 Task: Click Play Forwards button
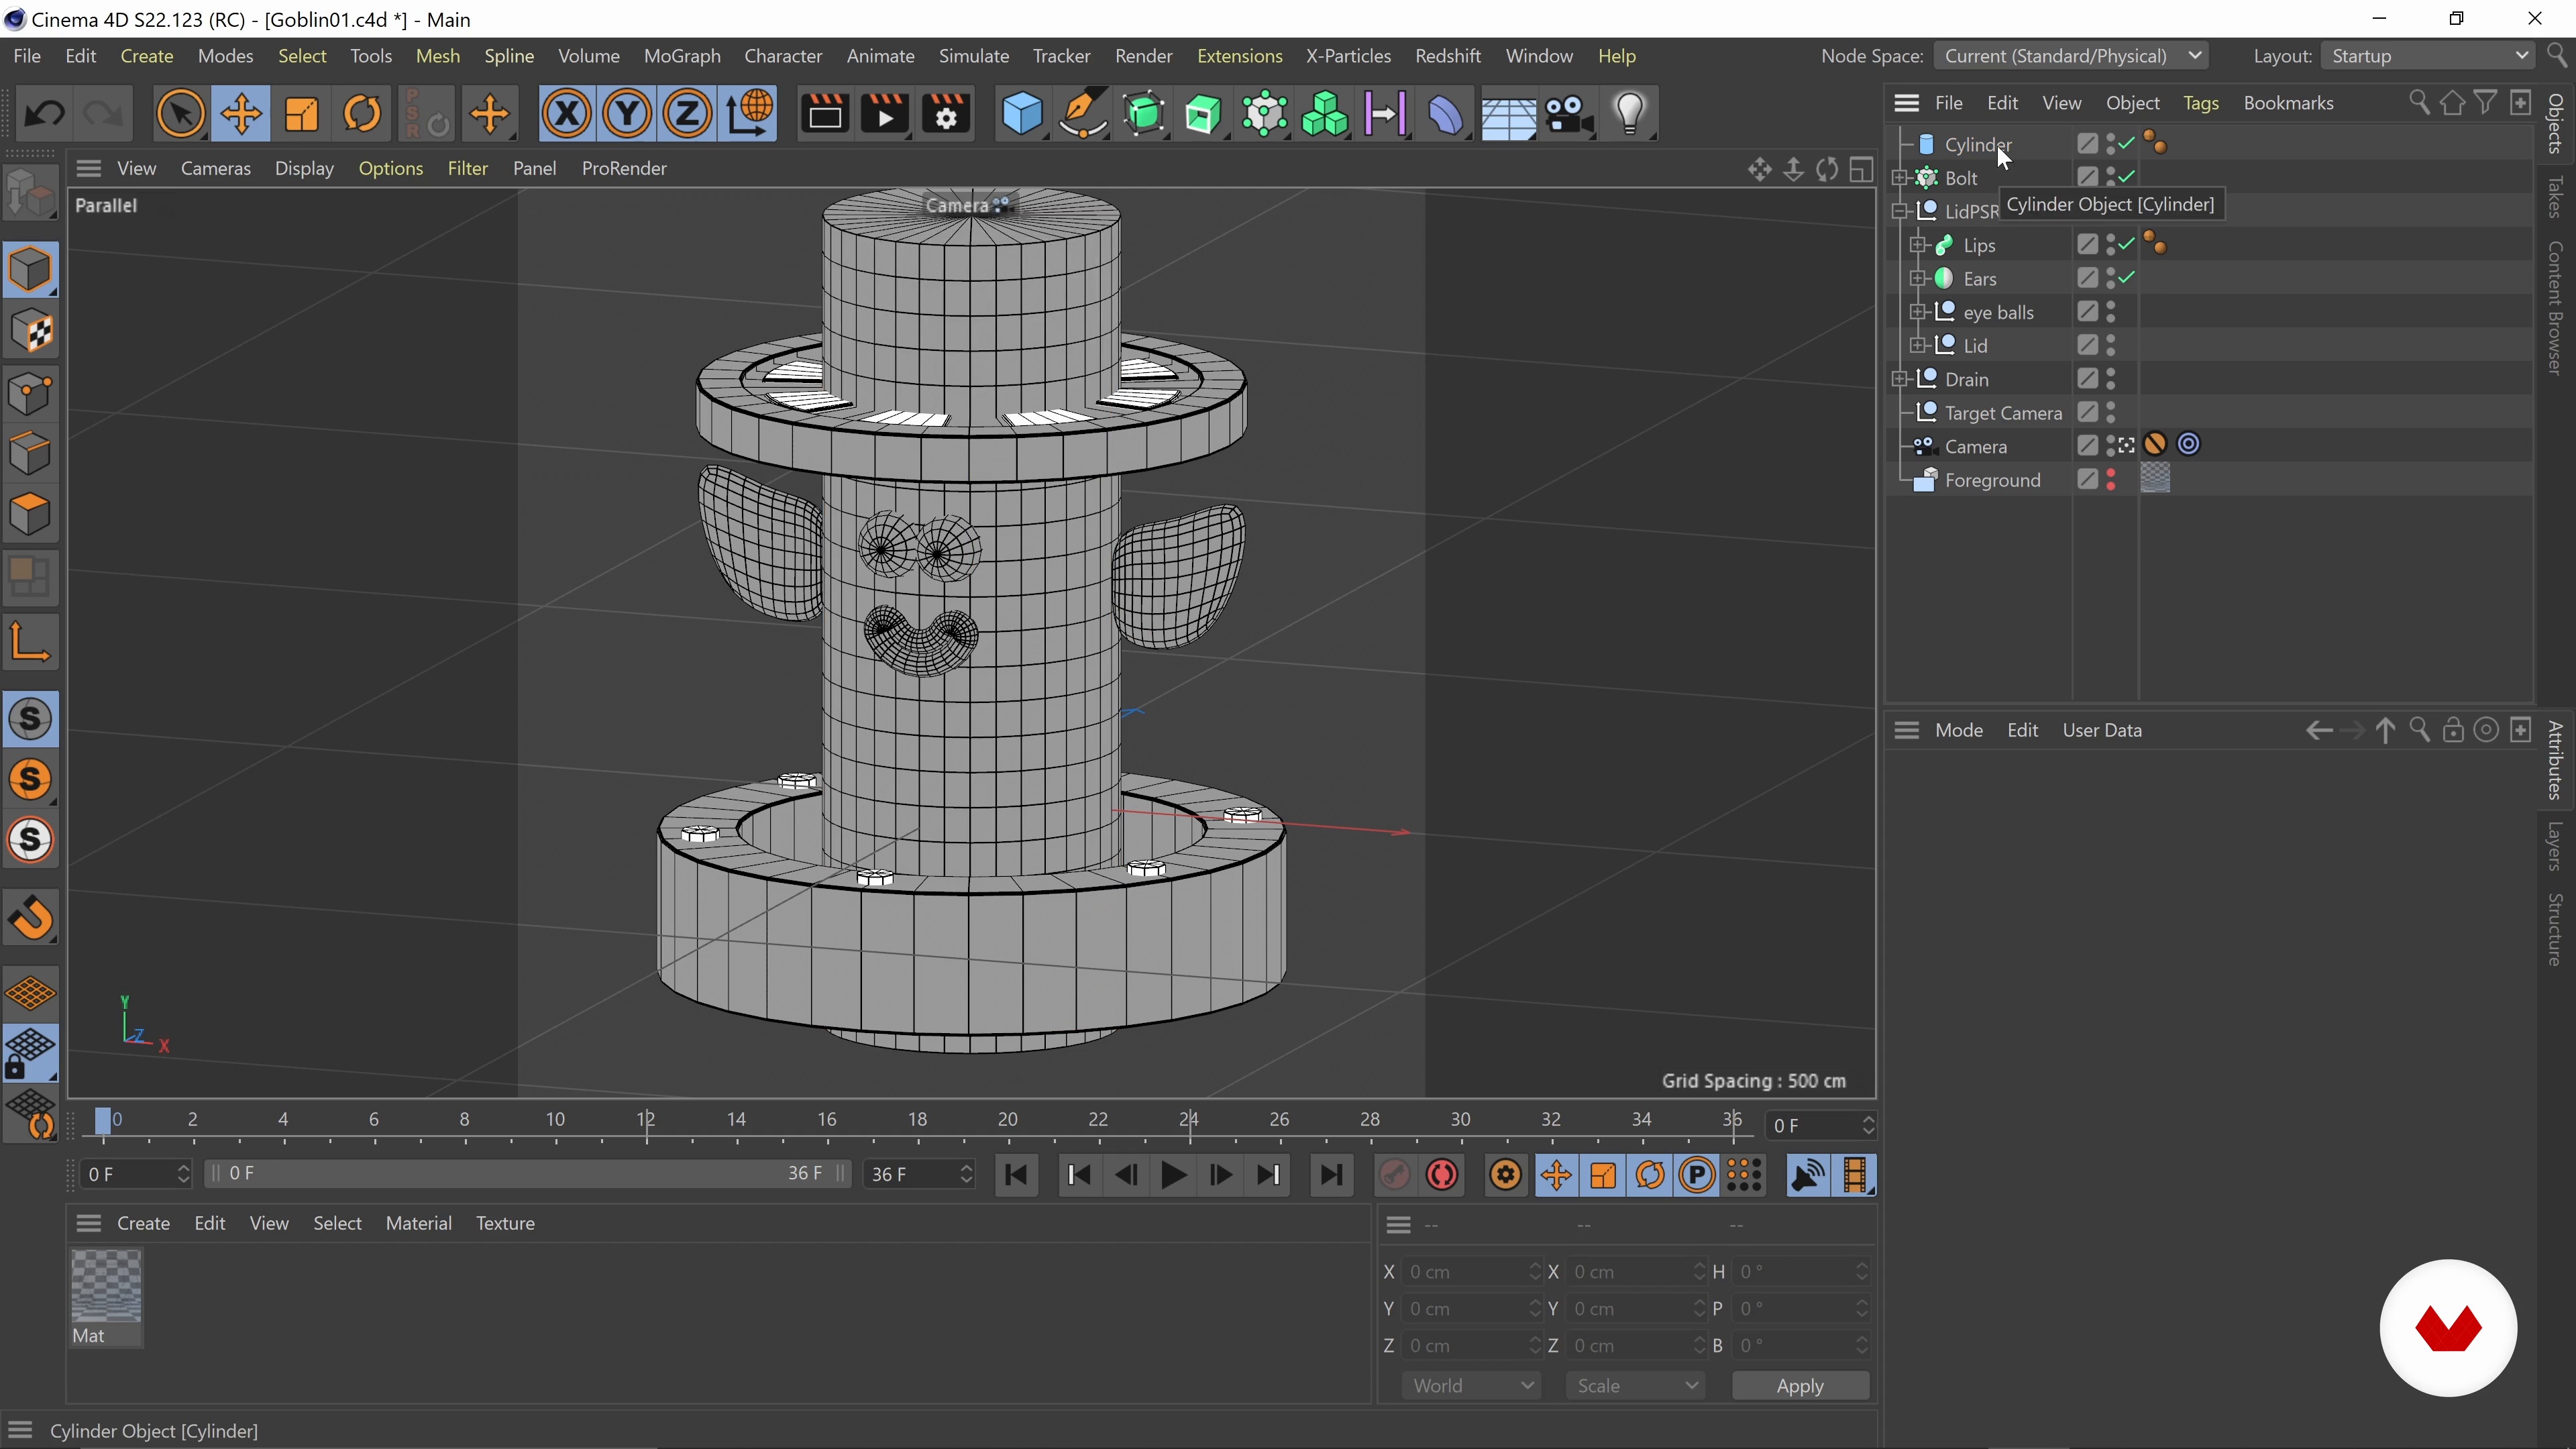[x=1174, y=1175]
